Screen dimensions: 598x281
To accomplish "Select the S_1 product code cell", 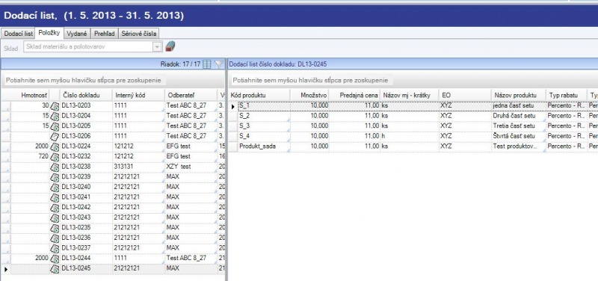I will [264, 105].
